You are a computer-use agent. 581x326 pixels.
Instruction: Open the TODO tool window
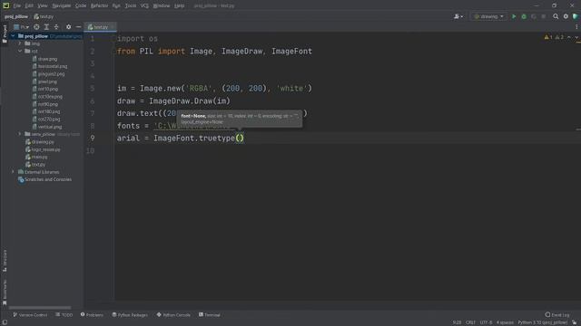64,315
